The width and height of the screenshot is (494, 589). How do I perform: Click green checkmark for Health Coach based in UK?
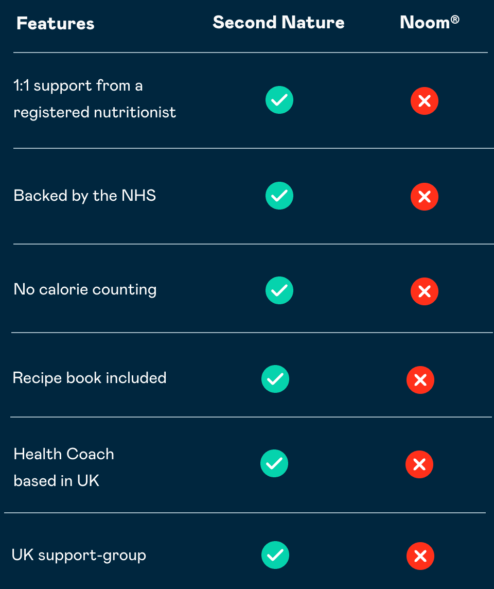coord(274,463)
